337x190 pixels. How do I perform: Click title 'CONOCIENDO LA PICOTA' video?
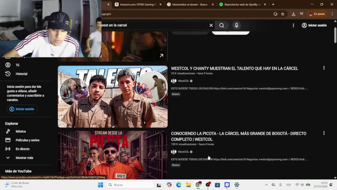[x=239, y=136]
